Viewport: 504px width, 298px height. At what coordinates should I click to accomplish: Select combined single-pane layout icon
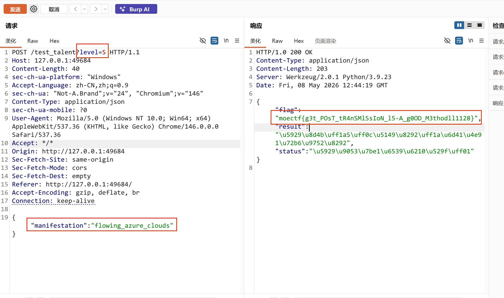click(479, 25)
